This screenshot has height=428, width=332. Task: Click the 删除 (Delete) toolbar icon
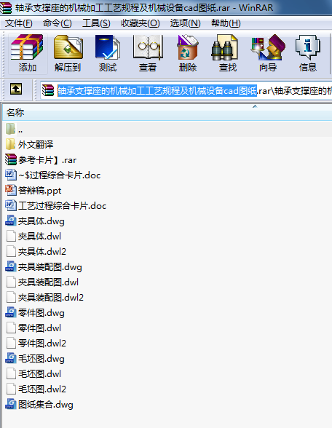pos(188,47)
